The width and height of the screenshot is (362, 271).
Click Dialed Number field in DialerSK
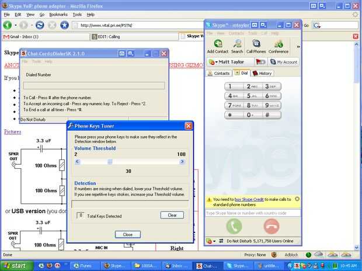pyautogui.click(x=94, y=86)
